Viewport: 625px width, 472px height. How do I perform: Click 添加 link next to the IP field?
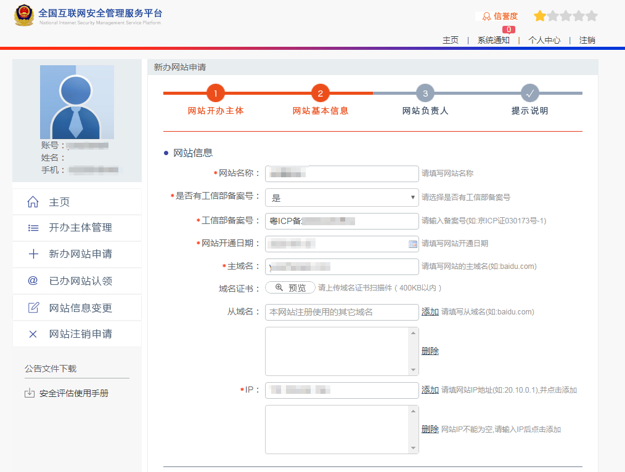pos(430,390)
